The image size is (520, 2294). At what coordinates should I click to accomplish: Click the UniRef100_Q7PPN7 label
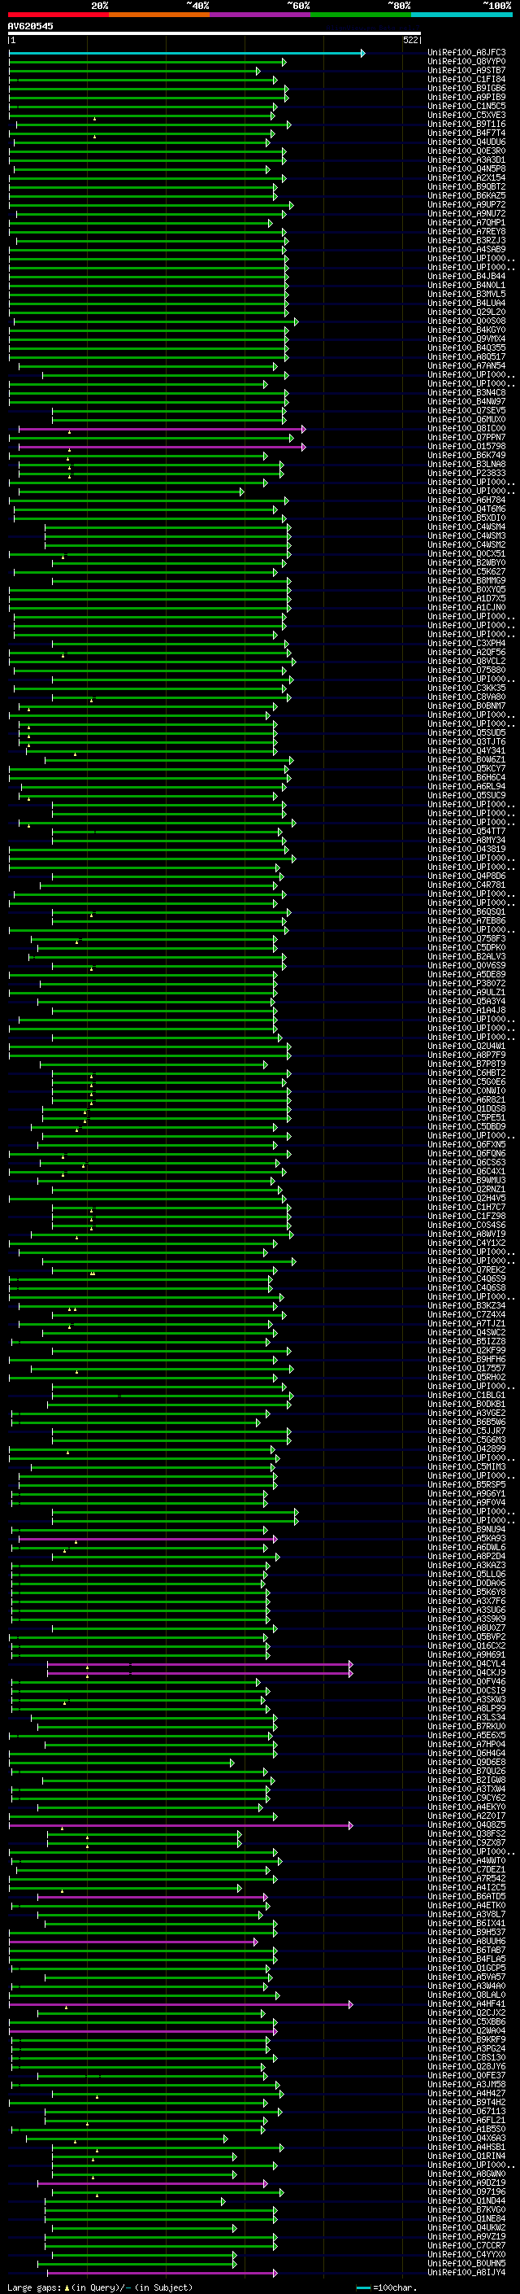point(466,437)
